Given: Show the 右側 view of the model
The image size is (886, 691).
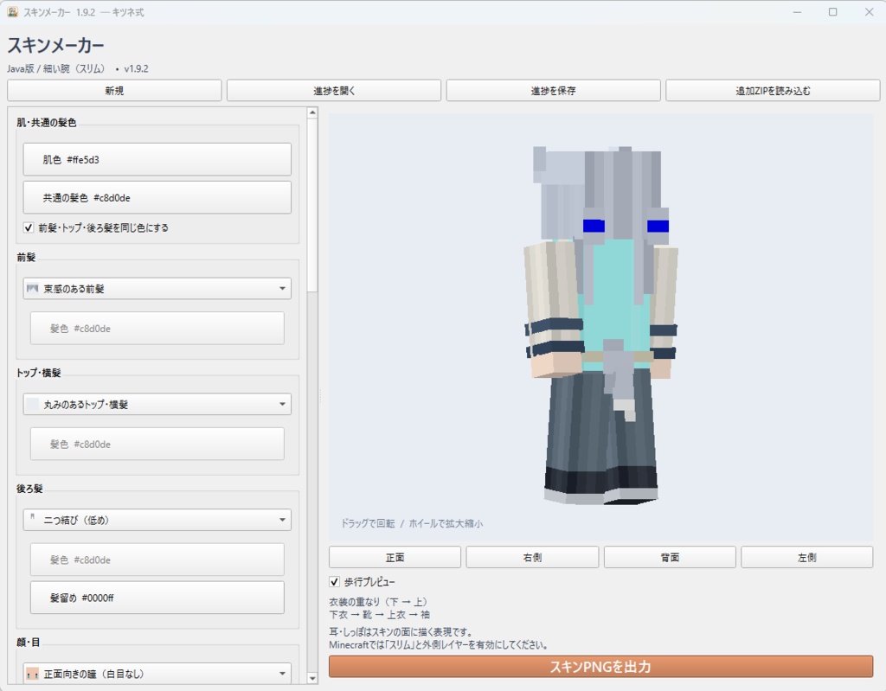Looking at the screenshot, I should pyautogui.click(x=532, y=557).
